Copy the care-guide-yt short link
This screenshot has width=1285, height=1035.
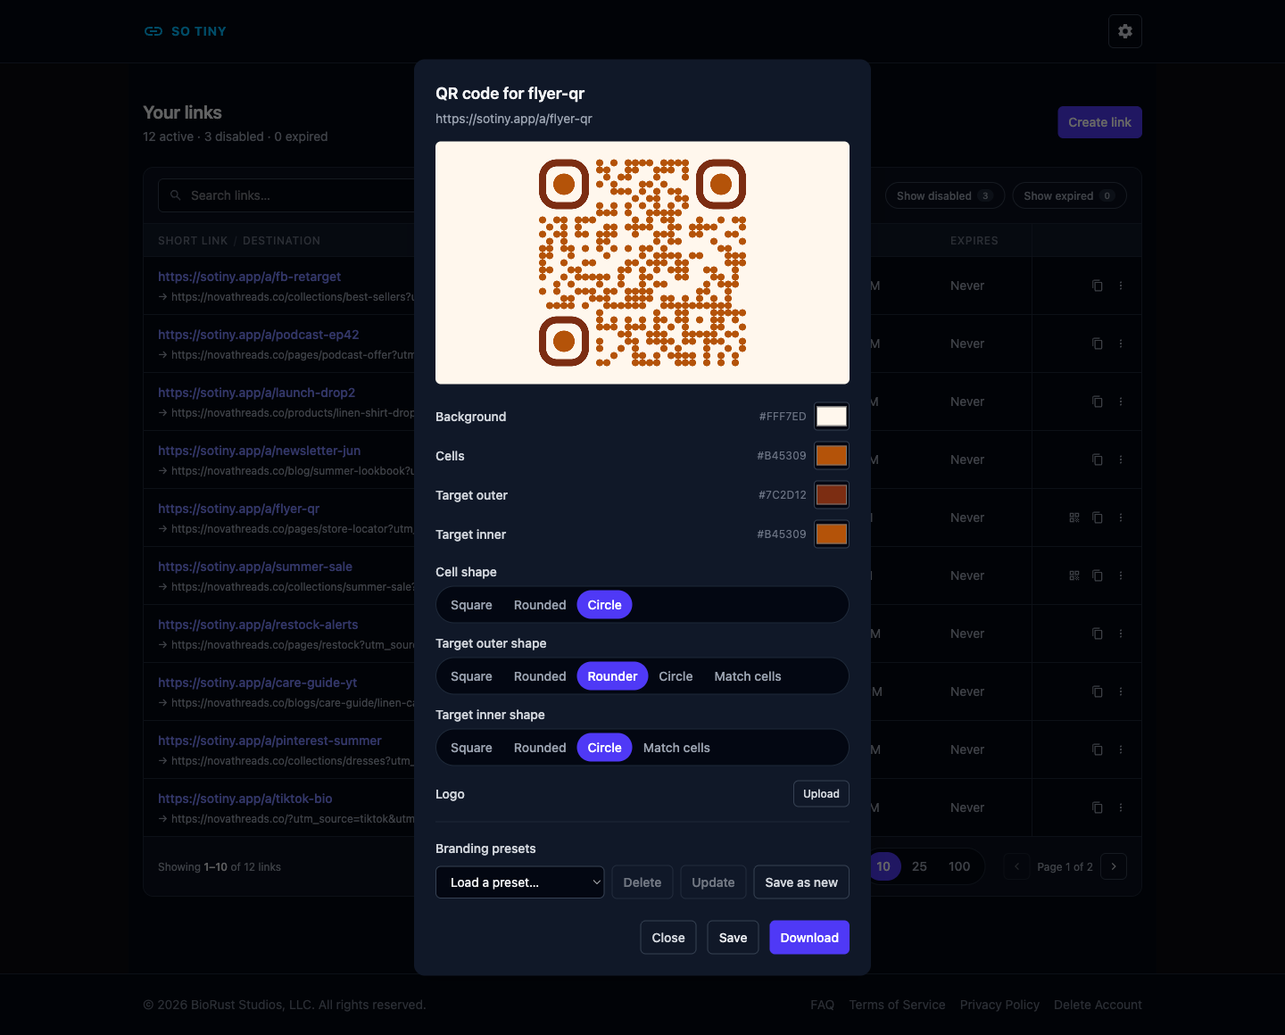pos(1098,691)
